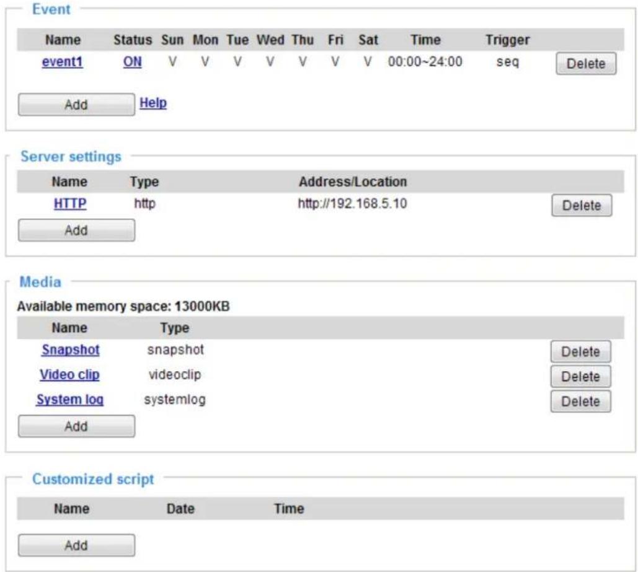Screen dimensions: 638x572
Task: Click the Date header in Customized script
Action: tap(180, 509)
